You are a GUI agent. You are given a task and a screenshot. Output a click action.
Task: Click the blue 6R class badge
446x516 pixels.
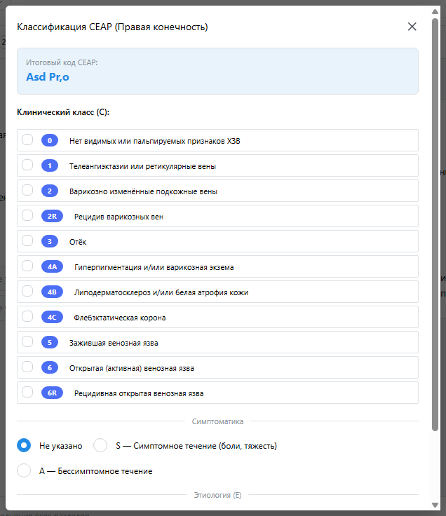(52, 393)
